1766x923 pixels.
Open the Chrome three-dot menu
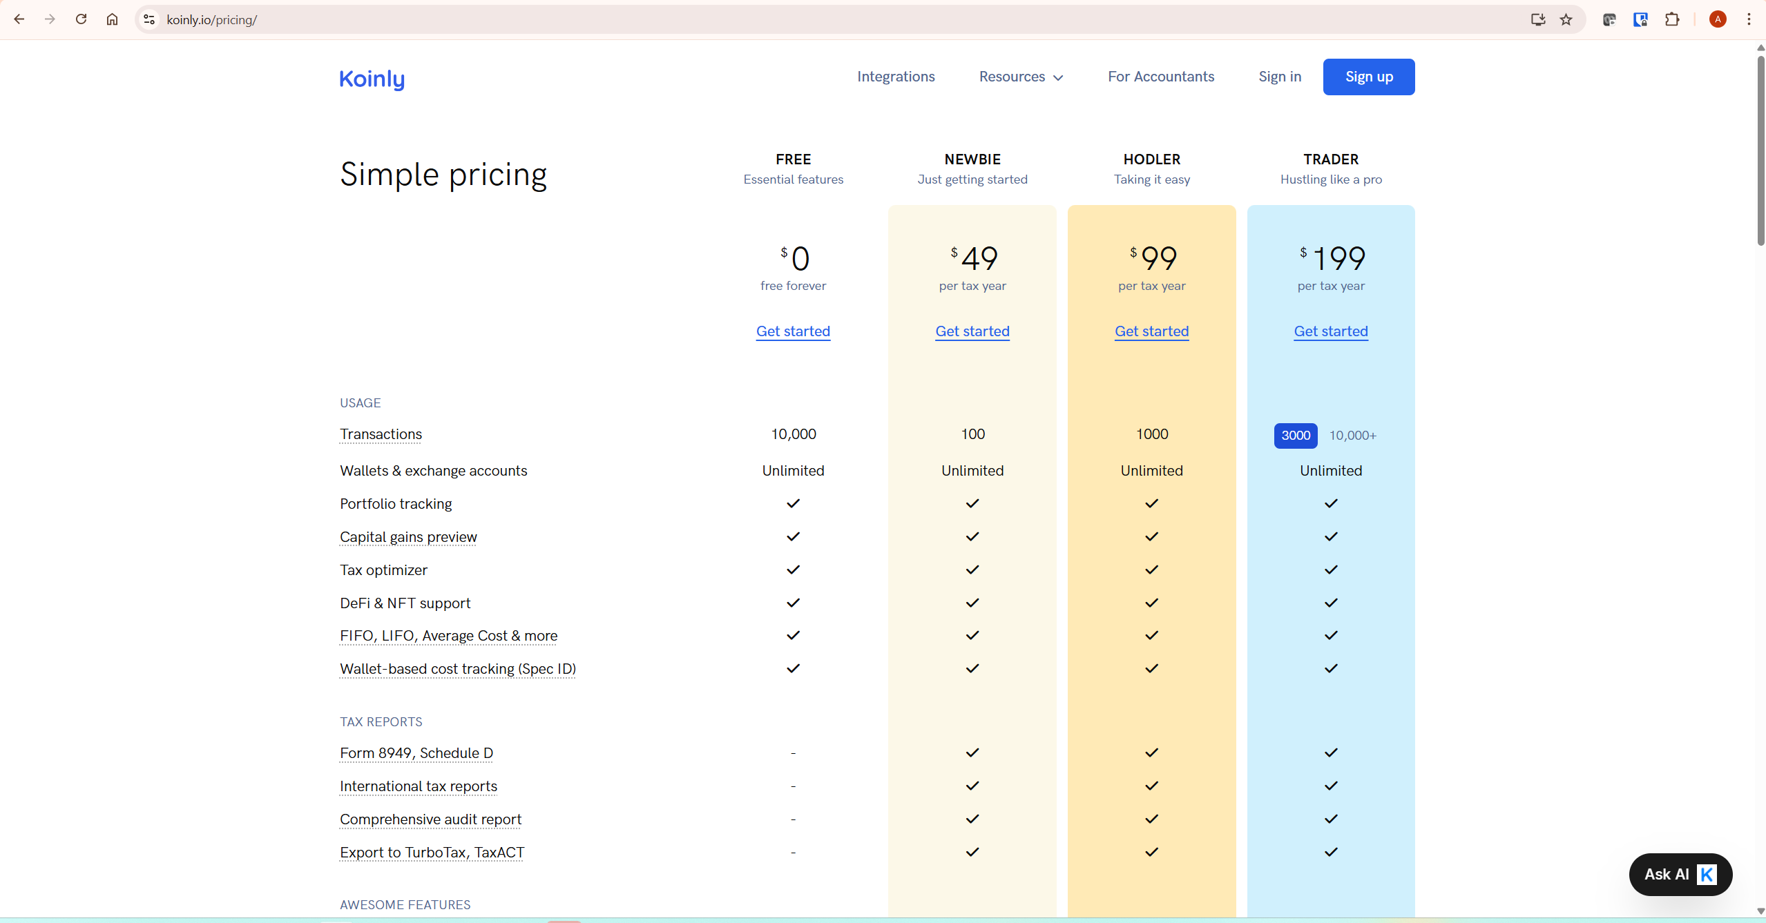1748,19
